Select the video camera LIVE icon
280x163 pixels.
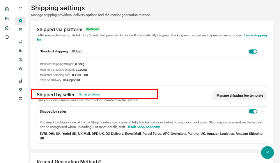[x=20, y=60]
